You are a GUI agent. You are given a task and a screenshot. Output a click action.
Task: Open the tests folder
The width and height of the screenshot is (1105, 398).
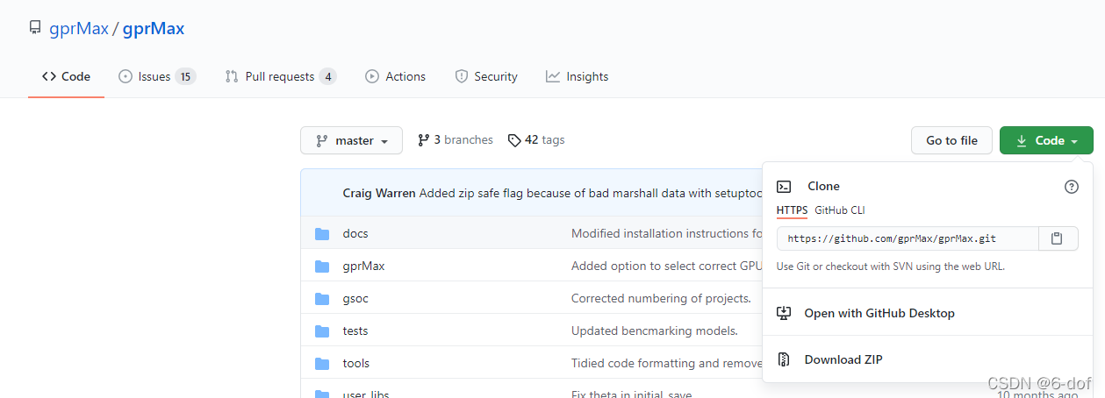355,331
